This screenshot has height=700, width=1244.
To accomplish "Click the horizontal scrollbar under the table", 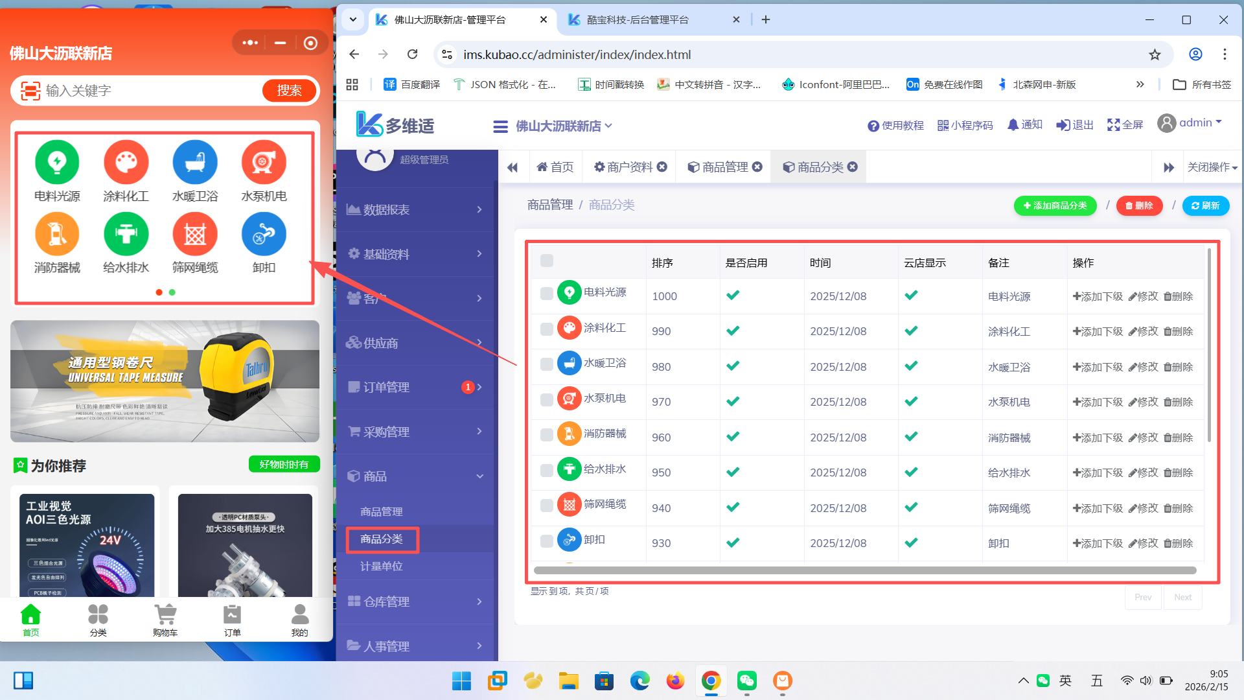I will click(x=864, y=570).
